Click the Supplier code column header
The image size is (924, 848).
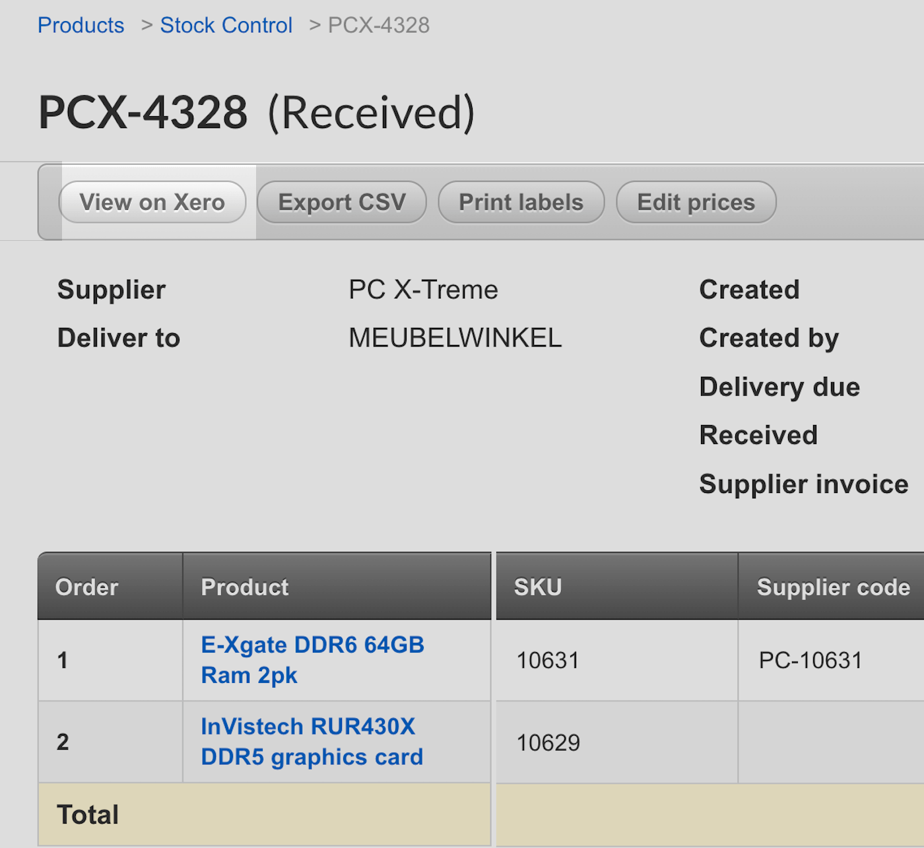click(x=833, y=587)
